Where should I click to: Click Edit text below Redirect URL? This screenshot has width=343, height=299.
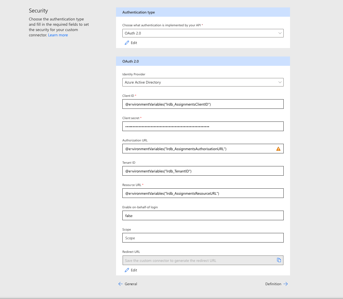(x=134, y=270)
